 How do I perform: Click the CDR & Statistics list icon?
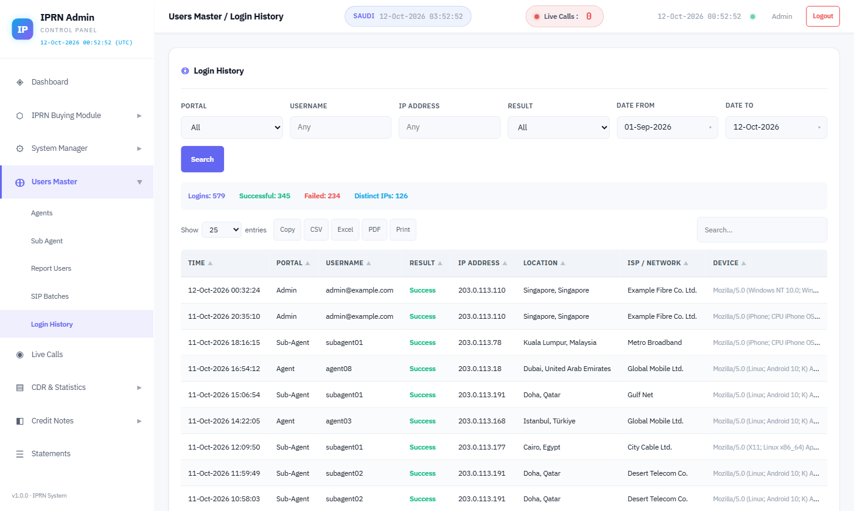(x=19, y=388)
